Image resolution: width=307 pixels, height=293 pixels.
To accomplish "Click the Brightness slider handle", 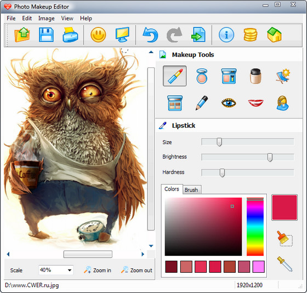I will pyautogui.click(x=270, y=157).
